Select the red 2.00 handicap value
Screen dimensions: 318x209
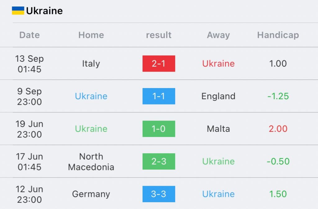pos(278,129)
